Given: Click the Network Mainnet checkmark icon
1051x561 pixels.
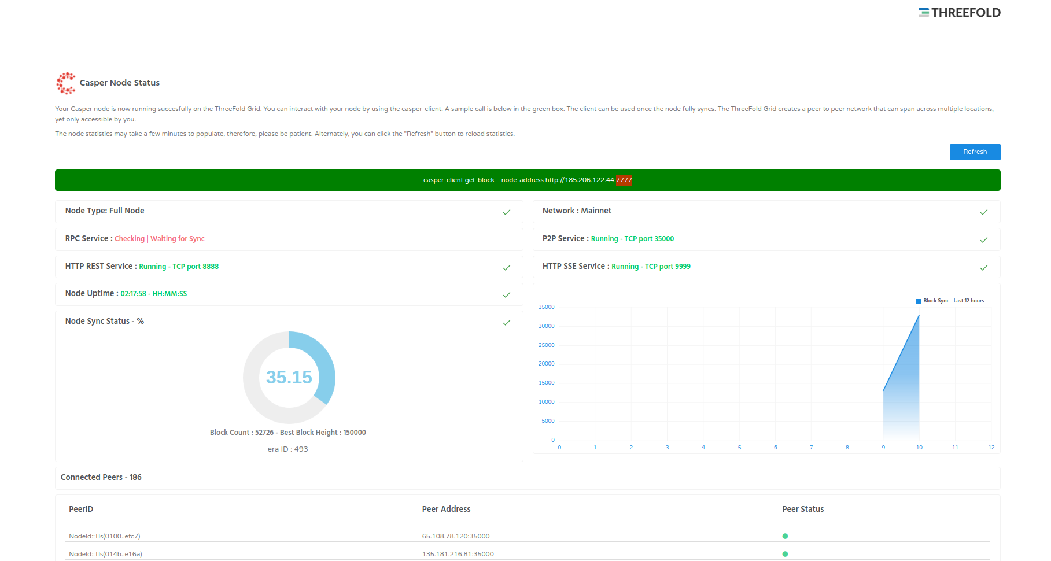Looking at the screenshot, I should [x=983, y=212].
